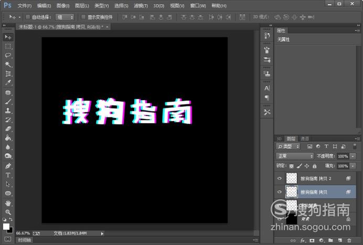Open the 不透明度 slider arrow
363x245 pixels.
[x=353, y=156]
